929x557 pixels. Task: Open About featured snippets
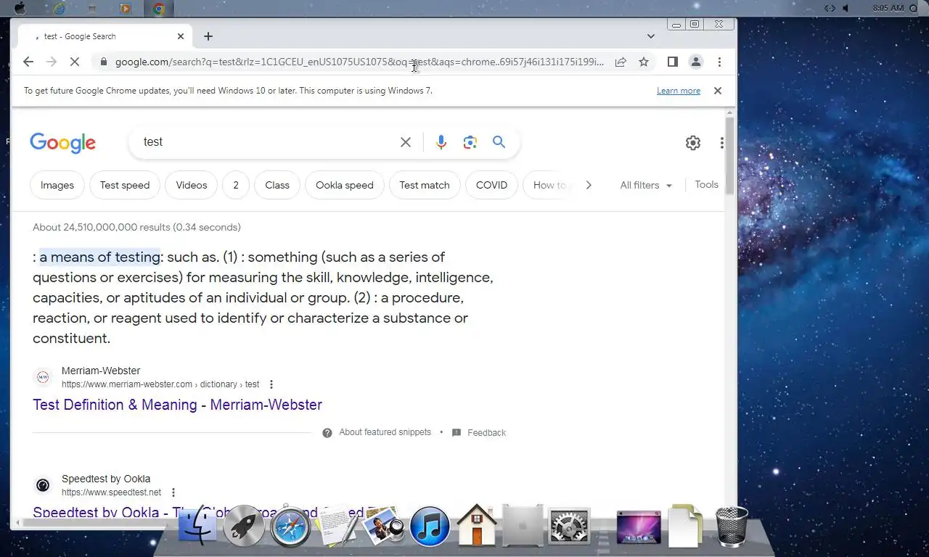click(x=385, y=432)
